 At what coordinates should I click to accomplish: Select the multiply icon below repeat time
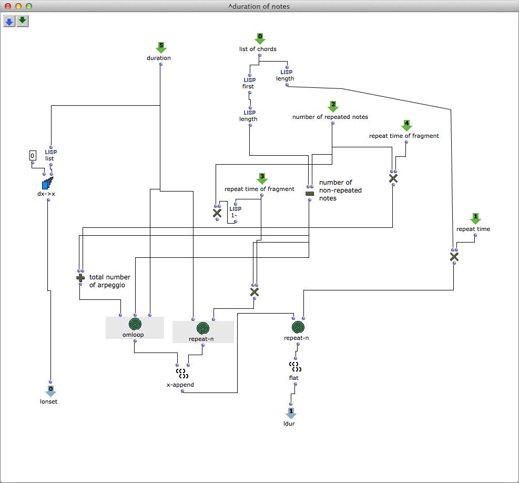pos(454,257)
